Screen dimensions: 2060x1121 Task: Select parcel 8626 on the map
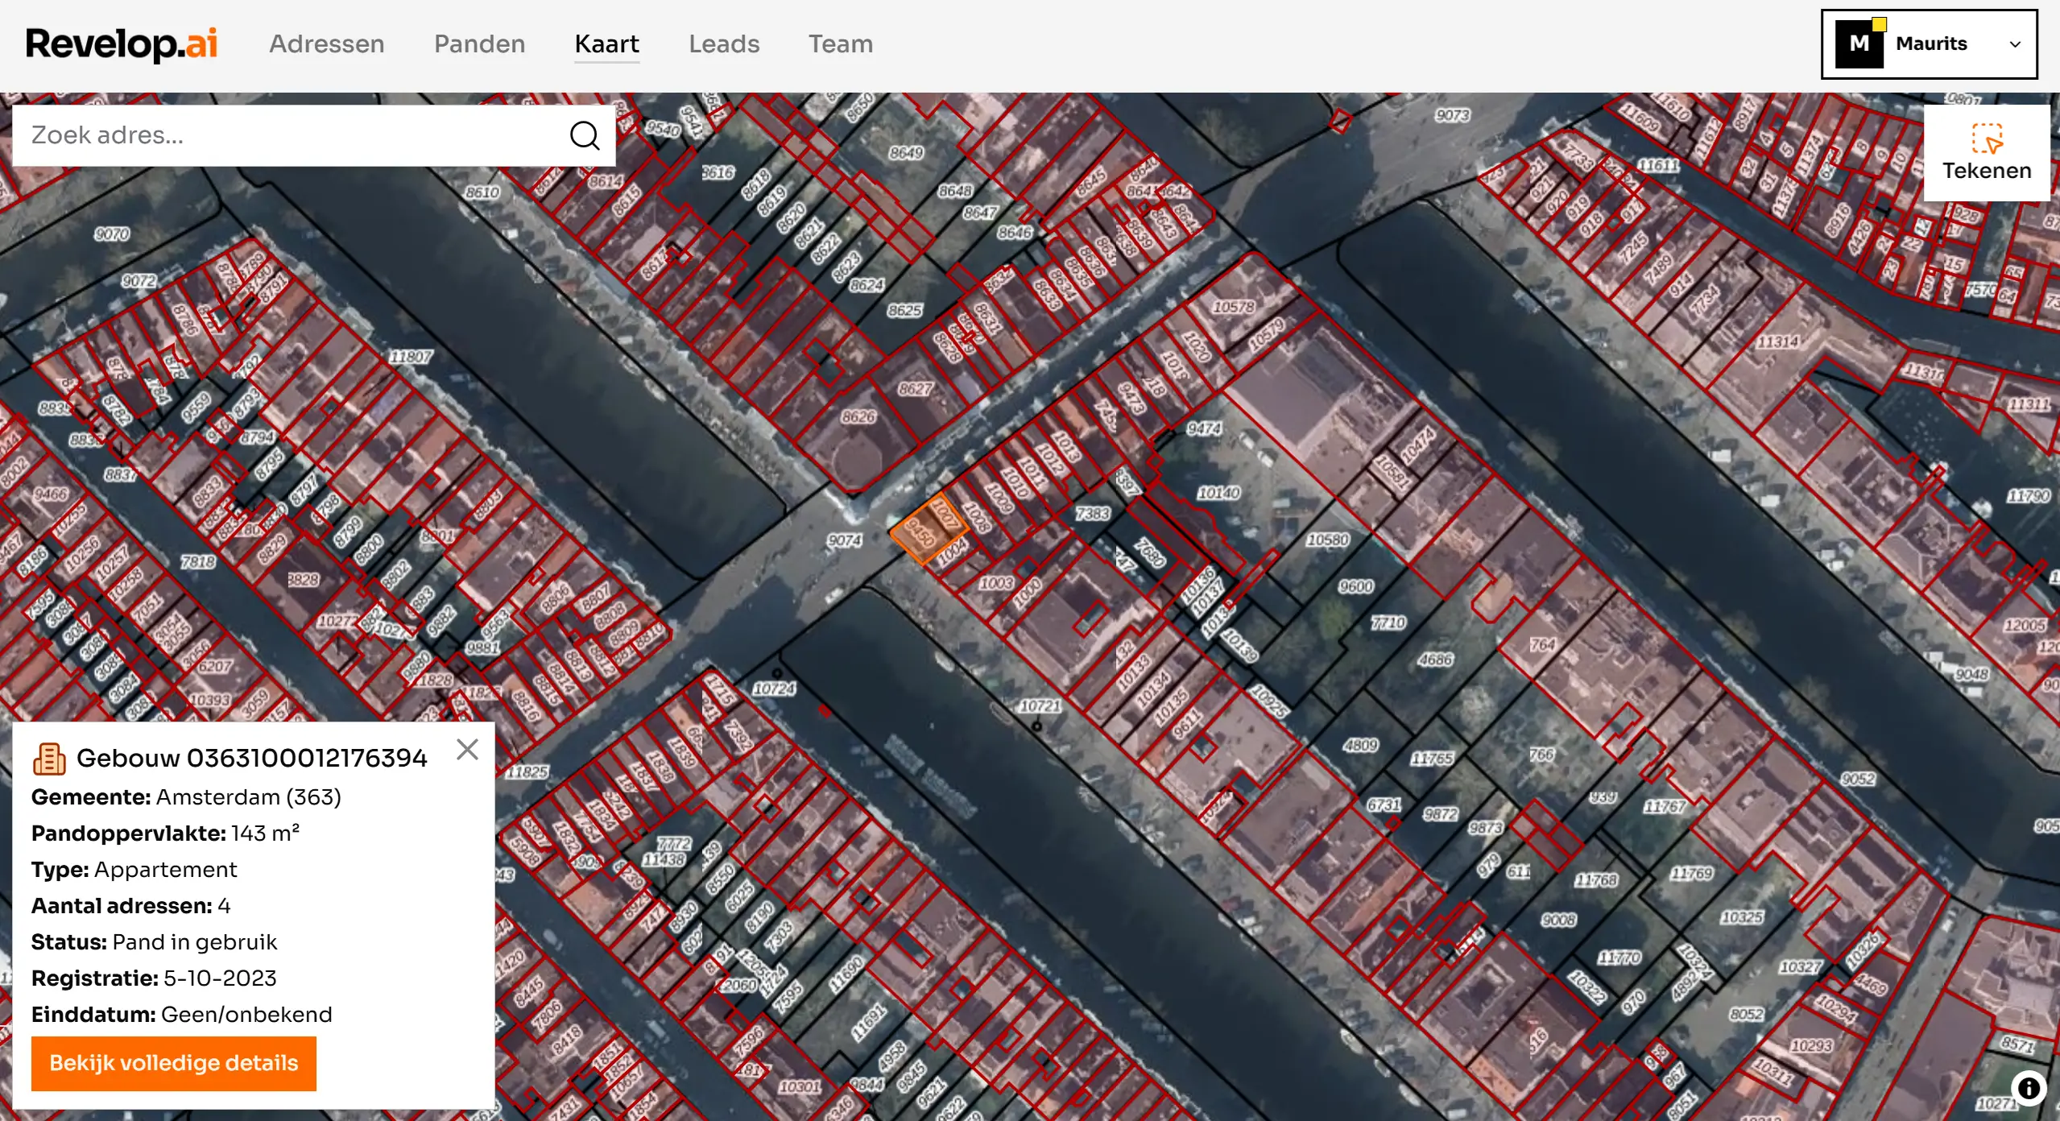858,416
